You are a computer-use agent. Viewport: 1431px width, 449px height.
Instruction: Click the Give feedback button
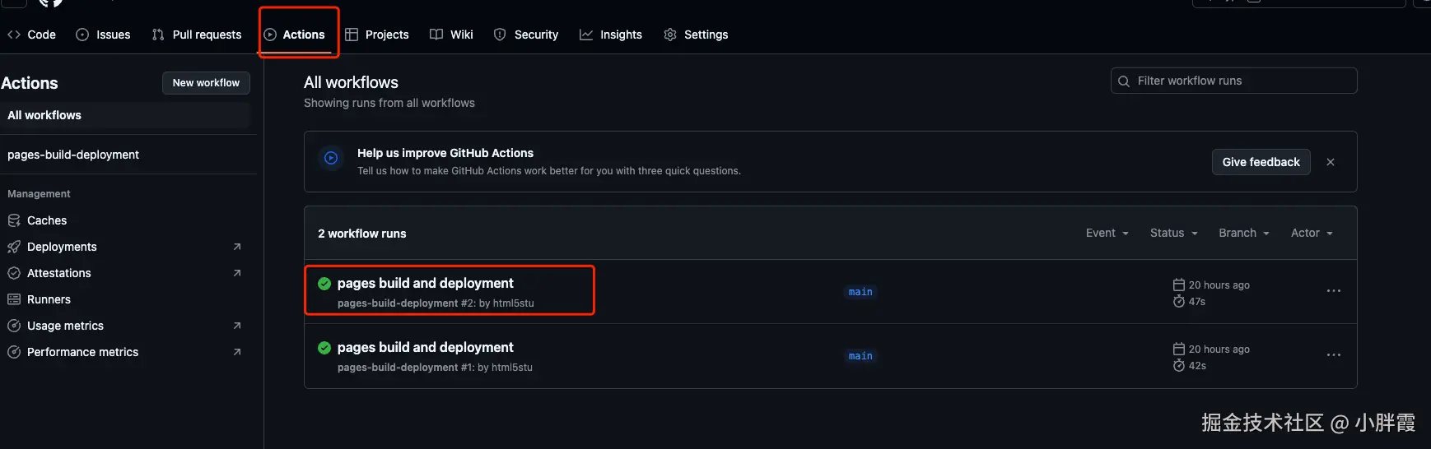click(x=1261, y=162)
